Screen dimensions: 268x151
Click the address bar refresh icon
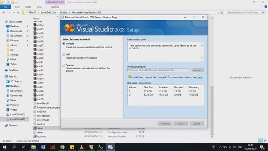222,13
